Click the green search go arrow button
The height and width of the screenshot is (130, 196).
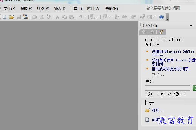pyautogui.click(x=194, y=88)
